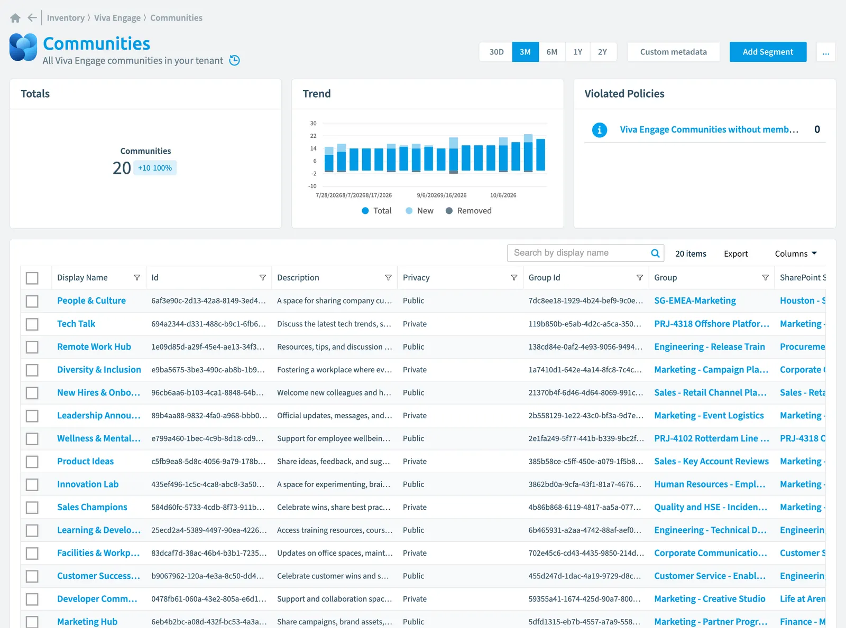Click the Viva Engage logo icon

(x=23, y=48)
